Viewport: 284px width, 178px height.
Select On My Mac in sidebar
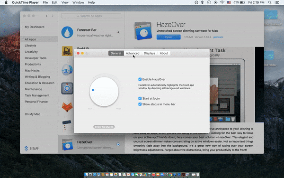click(x=32, y=114)
